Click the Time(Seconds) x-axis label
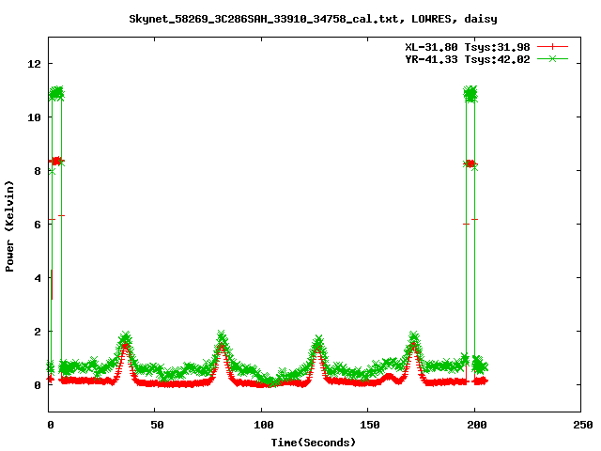 pos(315,442)
